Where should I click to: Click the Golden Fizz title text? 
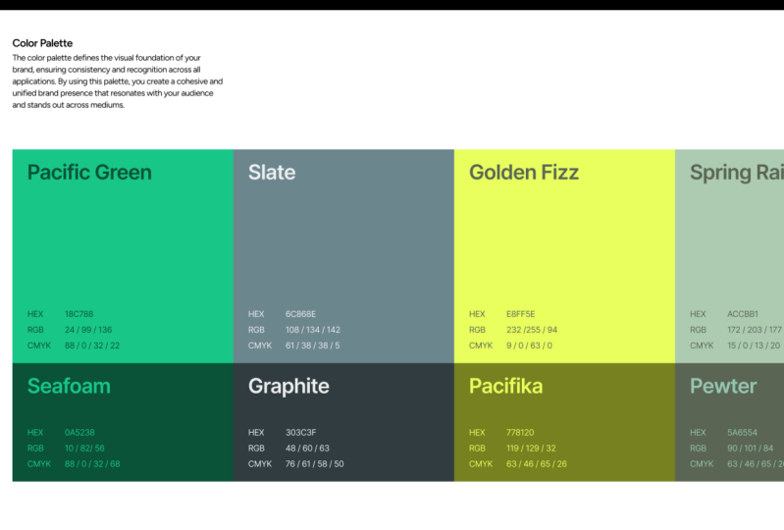[524, 173]
